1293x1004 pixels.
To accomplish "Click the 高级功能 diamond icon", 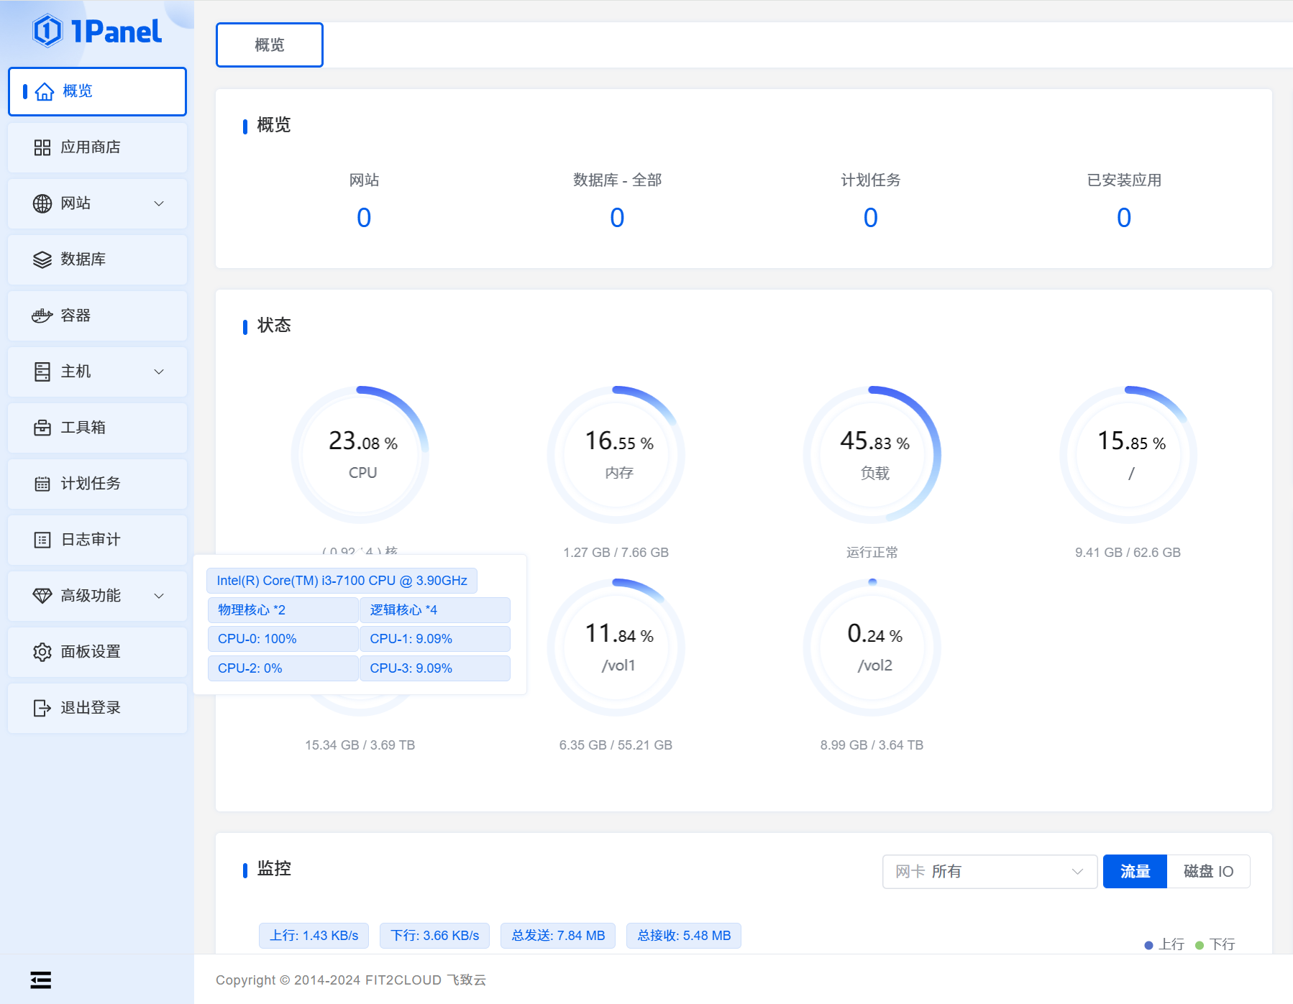I will click(x=42, y=596).
